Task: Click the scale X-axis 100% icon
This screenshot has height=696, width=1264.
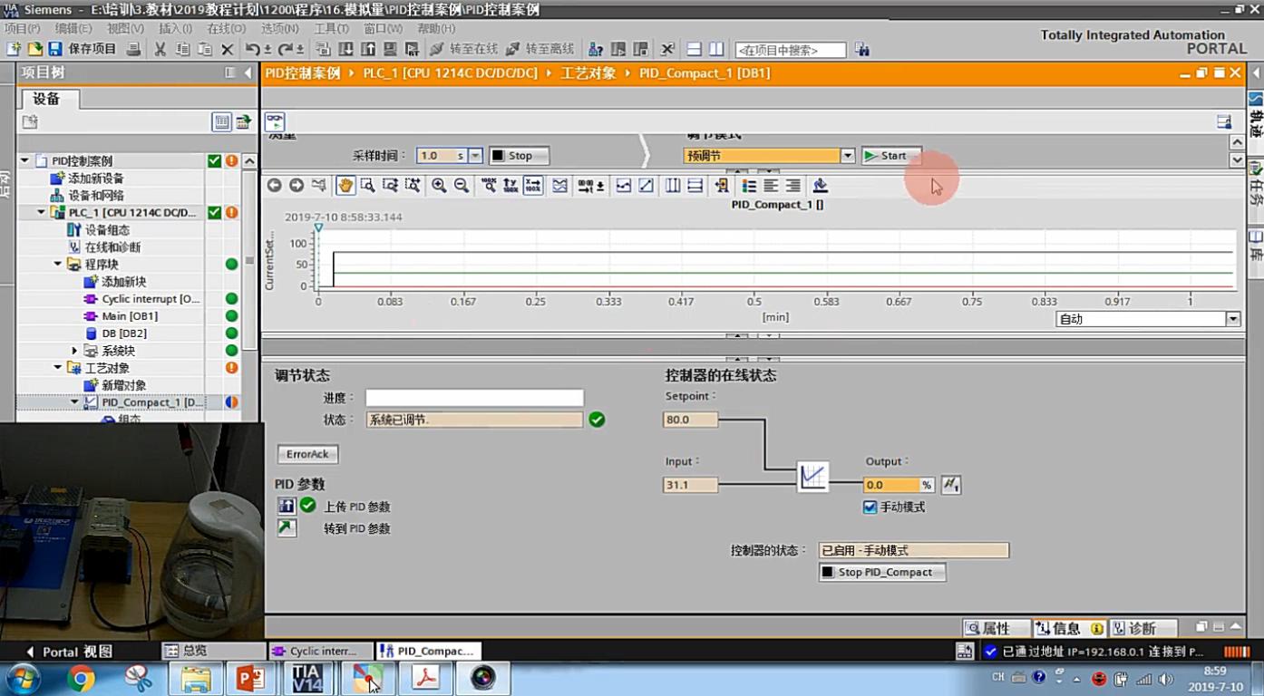Action: pyautogui.click(x=533, y=185)
